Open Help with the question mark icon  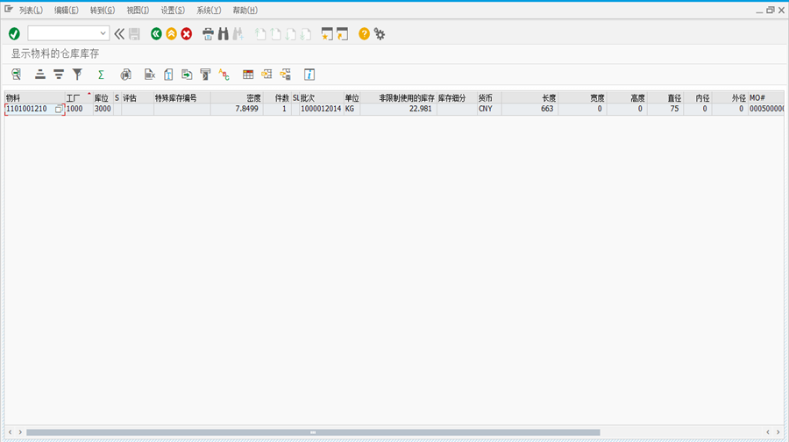pyautogui.click(x=364, y=33)
